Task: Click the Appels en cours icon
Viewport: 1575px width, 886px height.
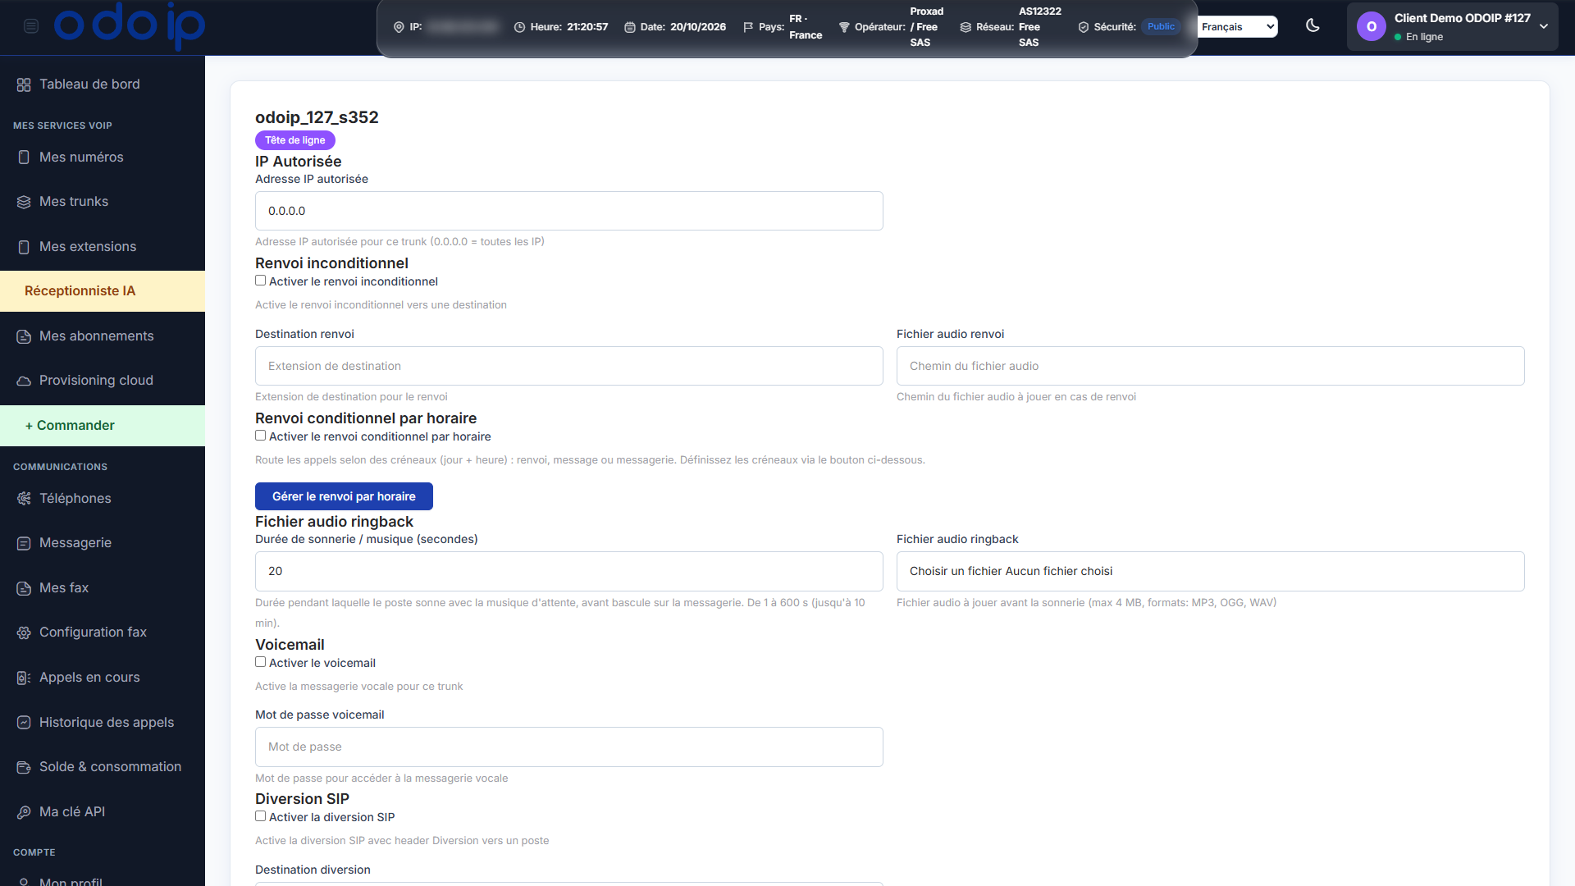Action: (x=24, y=678)
